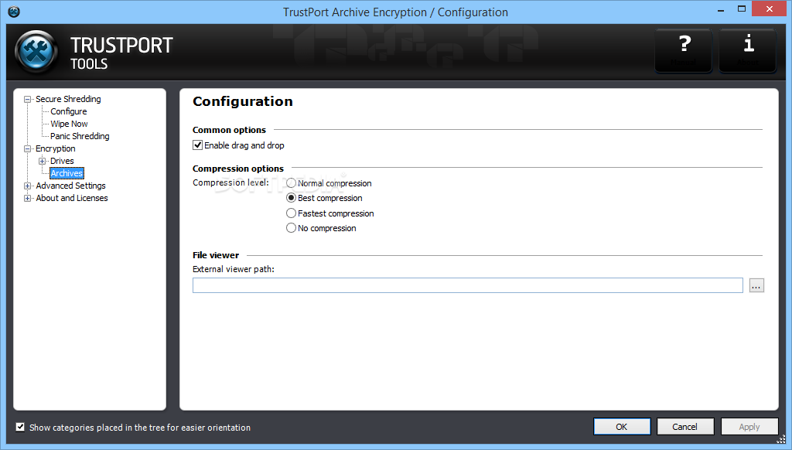Viewport: 792px width, 450px height.
Task: Browse for external viewer with ellipsis button
Action: pyautogui.click(x=756, y=286)
